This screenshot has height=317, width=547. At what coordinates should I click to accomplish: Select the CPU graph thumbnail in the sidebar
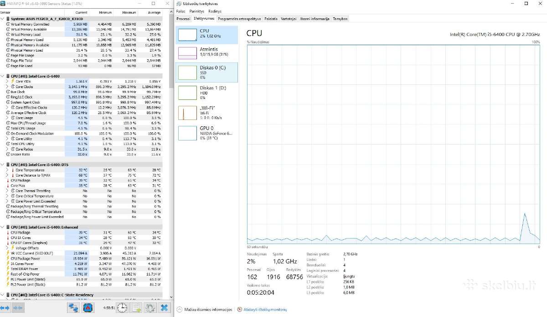[187, 35]
